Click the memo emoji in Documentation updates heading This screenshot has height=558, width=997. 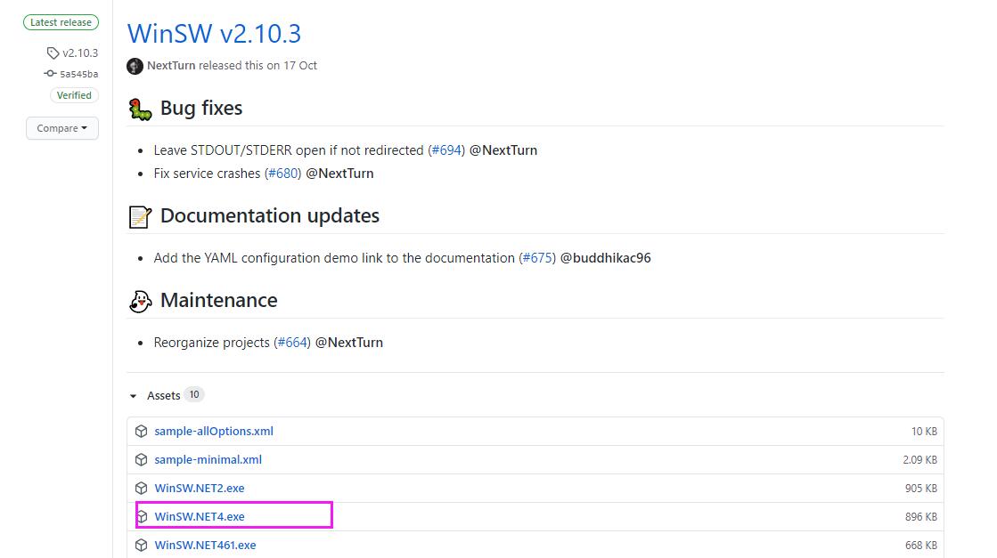140,217
